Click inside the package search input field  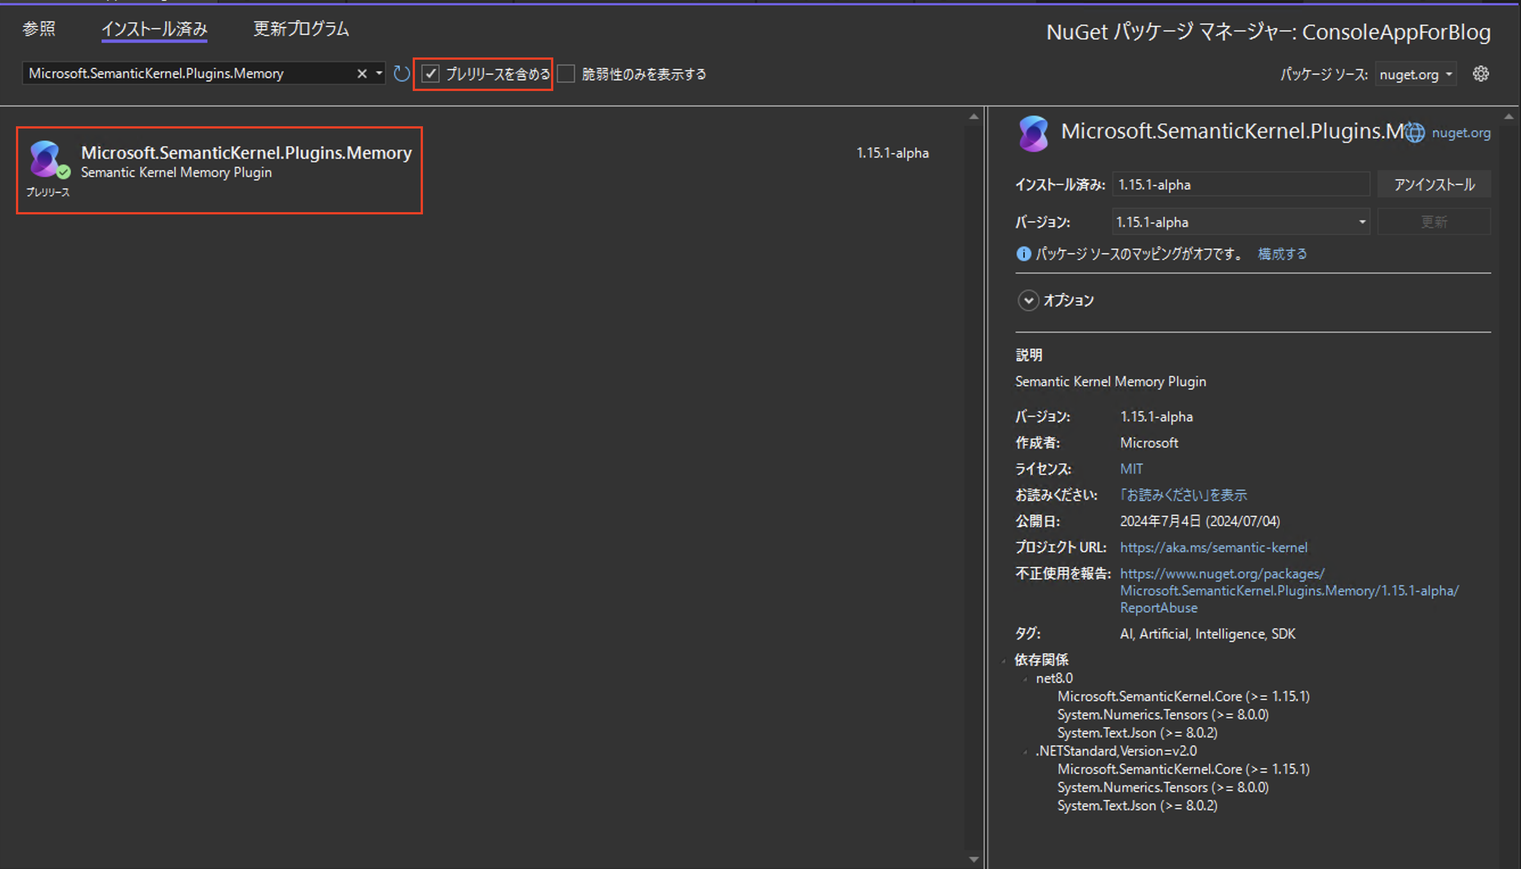(179, 73)
